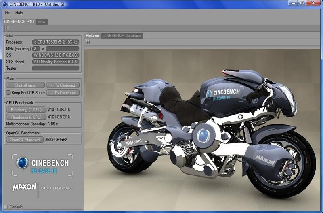The image size is (323, 213).
Task: Maximize the CINEBENCH window
Action: point(302,3)
